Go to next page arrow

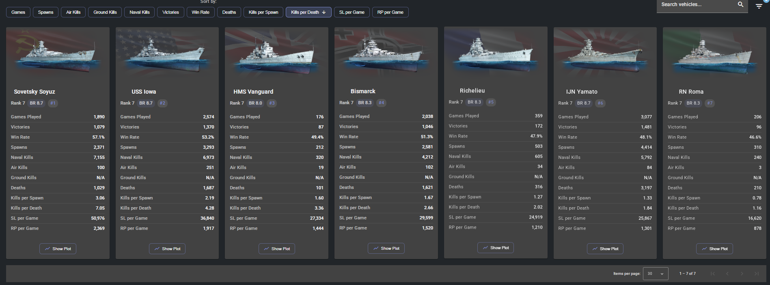tap(742, 274)
